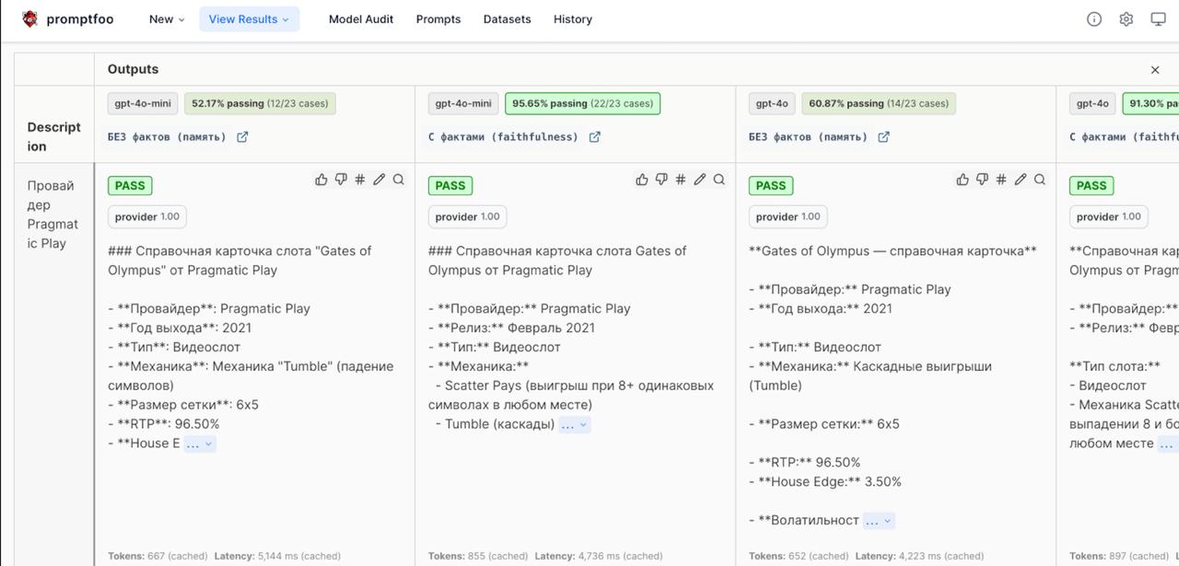Open prompt link icon for gpt-4o-mini С фактами
Viewport: 1179px width, 566px height.
(x=595, y=137)
